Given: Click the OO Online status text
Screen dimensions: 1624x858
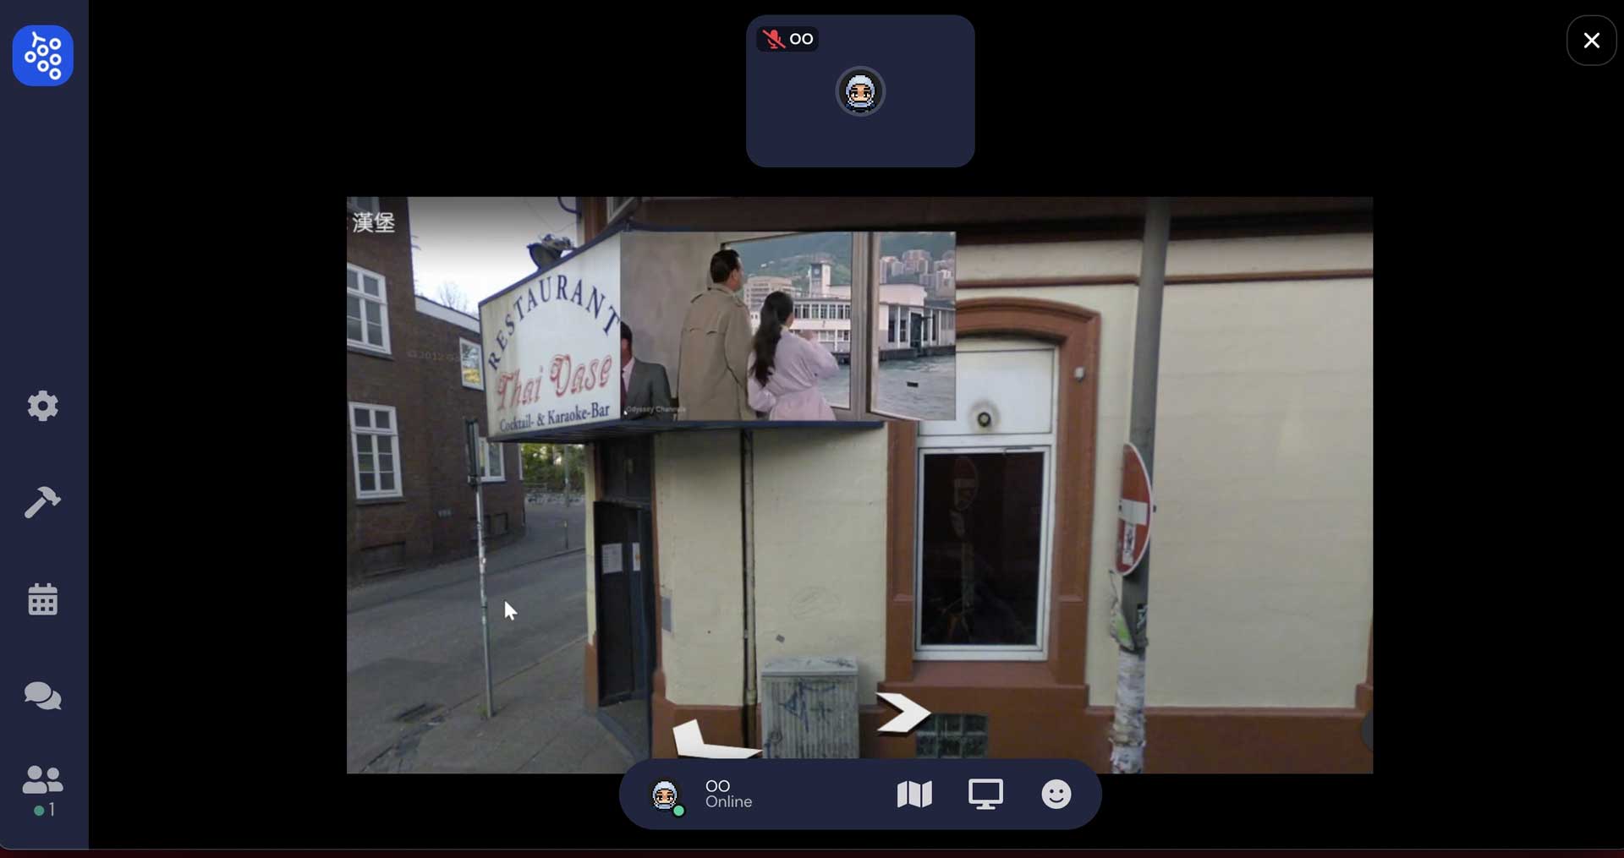Looking at the screenshot, I should point(728,795).
